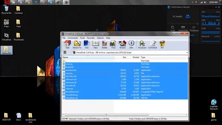Click the CleanRAM icon in Performance Monitor
Viewport: 222px width, 125px height.
pyautogui.click(x=183, y=28)
